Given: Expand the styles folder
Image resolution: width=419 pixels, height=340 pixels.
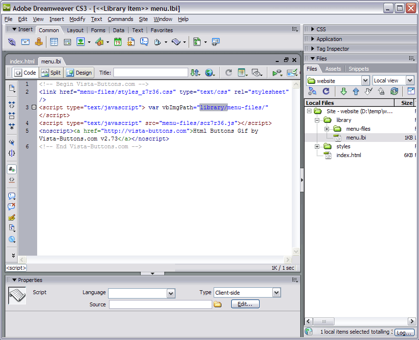Looking at the screenshot, I should pos(317,146).
